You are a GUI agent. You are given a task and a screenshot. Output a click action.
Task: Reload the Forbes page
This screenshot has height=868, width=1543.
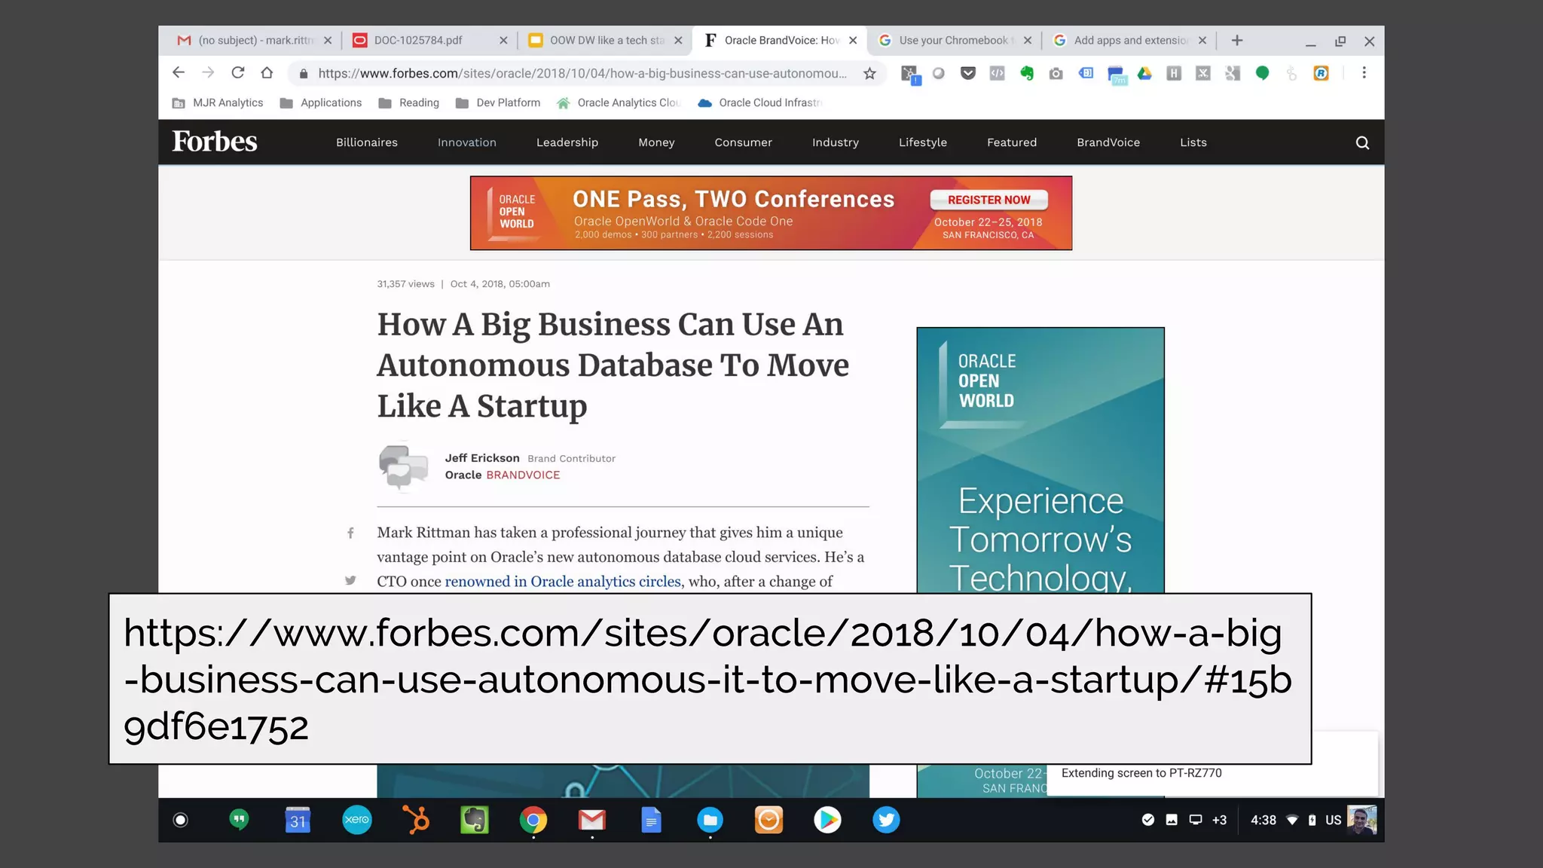tap(238, 73)
